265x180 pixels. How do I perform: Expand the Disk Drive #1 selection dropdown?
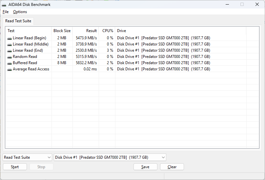(110, 157)
